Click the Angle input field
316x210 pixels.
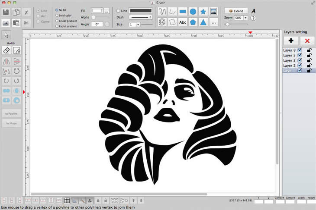click(x=97, y=24)
